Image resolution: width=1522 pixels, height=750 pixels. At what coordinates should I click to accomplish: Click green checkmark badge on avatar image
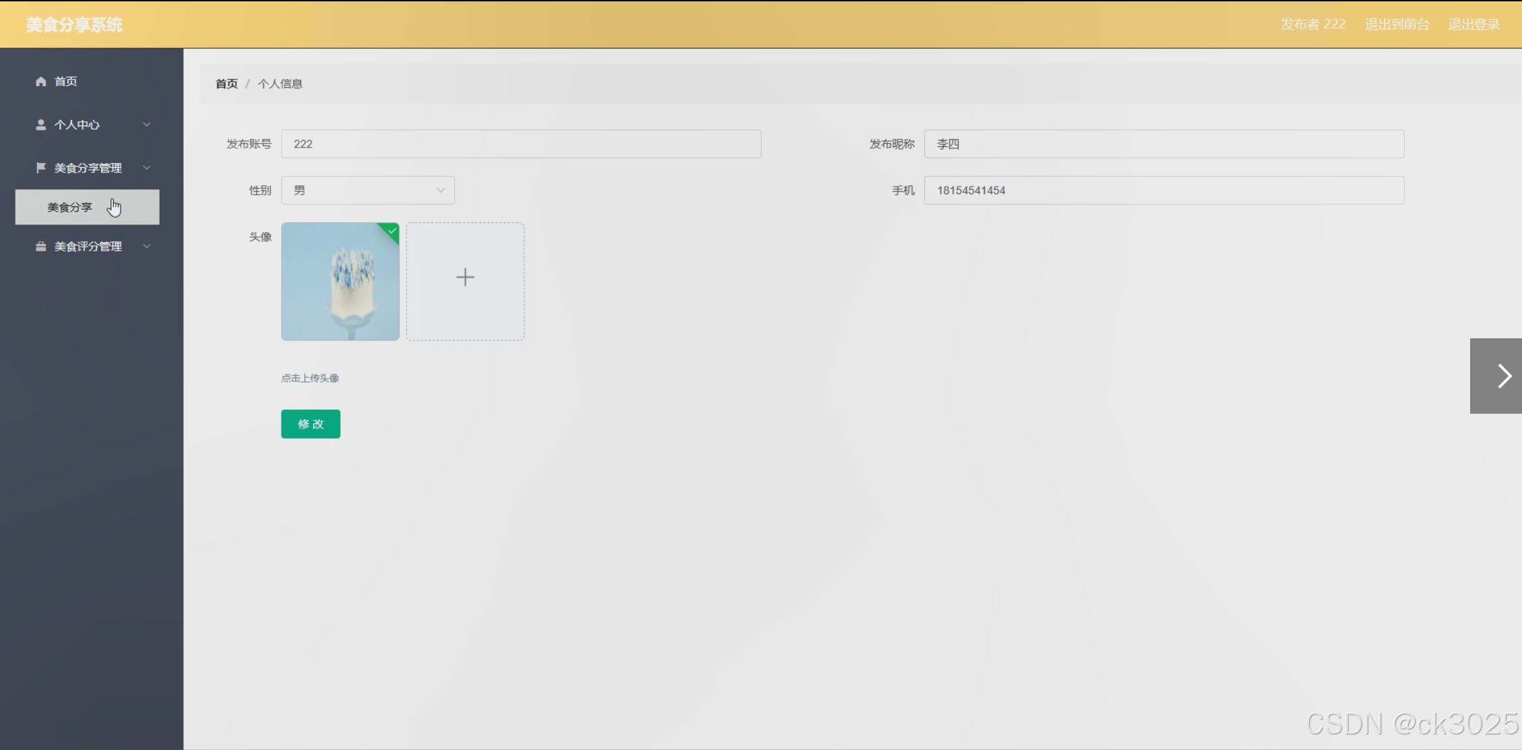click(391, 231)
